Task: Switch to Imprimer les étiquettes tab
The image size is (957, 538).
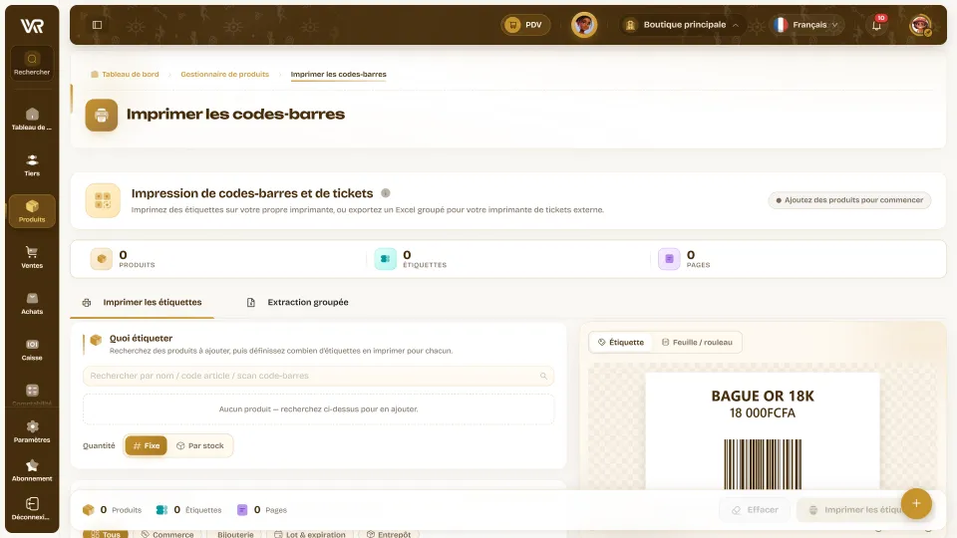Action: [143, 303]
